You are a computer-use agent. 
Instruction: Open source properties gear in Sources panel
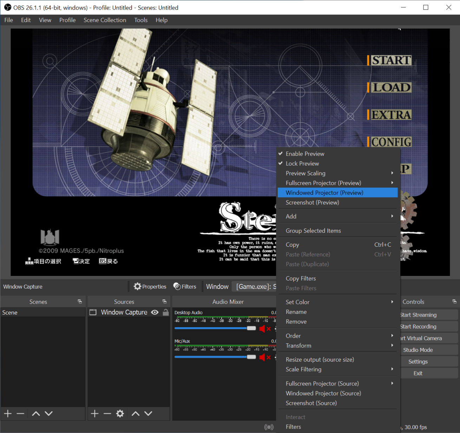[x=120, y=414]
